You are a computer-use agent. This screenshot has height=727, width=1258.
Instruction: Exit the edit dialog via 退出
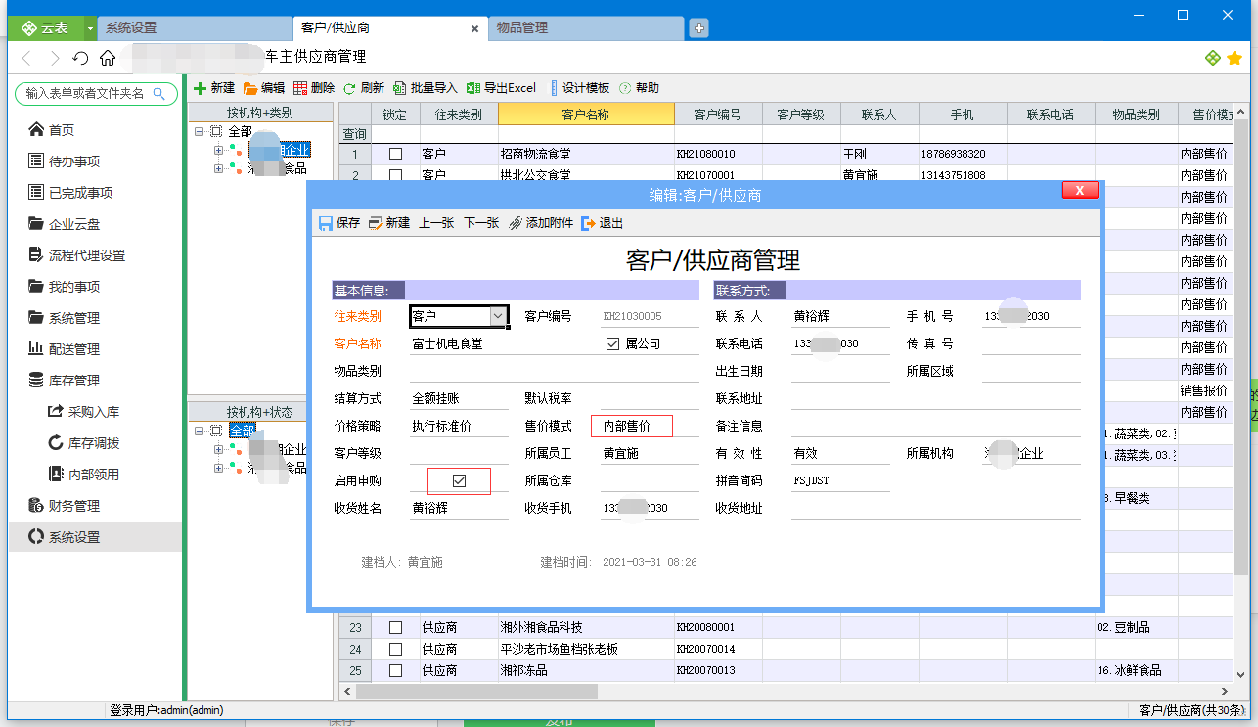pos(603,223)
